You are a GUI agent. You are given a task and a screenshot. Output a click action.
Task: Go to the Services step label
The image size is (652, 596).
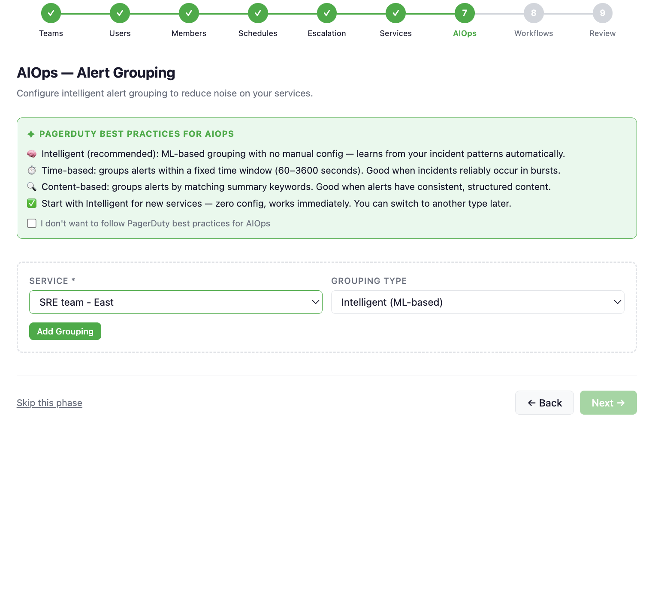click(x=395, y=33)
